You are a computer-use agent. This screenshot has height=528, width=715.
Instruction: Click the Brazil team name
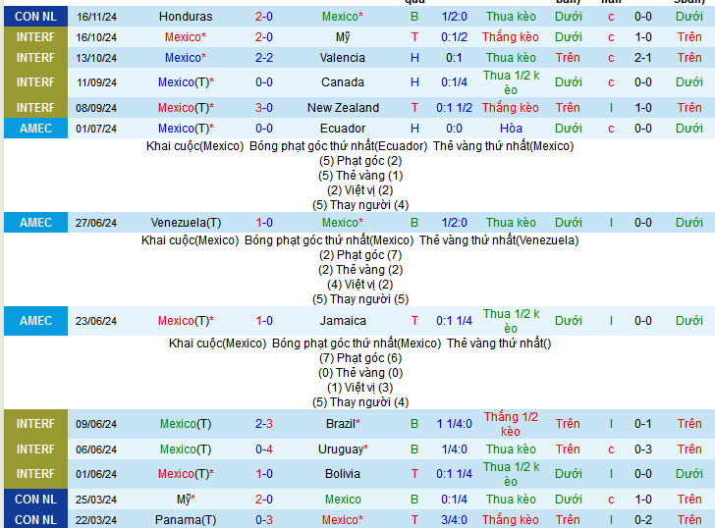[x=342, y=424]
